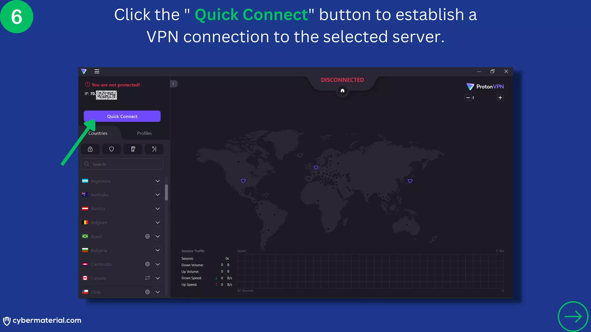The height and width of the screenshot is (332, 591).
Task: Click the globe icon next to Chile
Action: [x=147, y=292]
